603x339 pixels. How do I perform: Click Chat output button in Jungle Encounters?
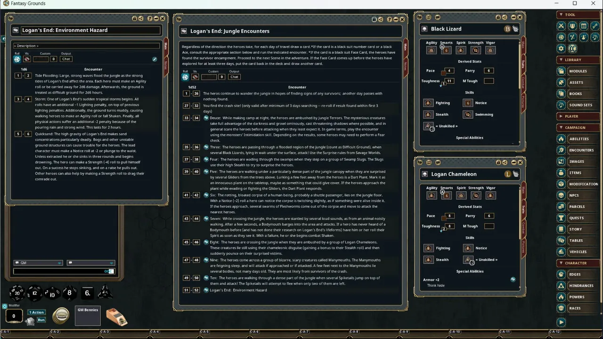click(234, 77)
